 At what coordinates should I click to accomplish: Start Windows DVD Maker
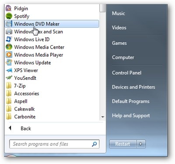(x=52, y=24)
